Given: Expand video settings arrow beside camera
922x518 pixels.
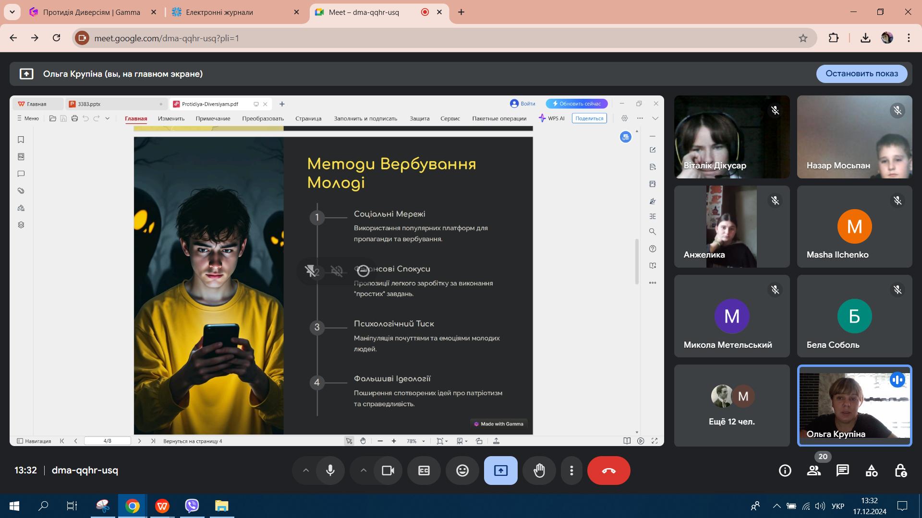Looking at the screenshot, I should click(x=364, y=471).
